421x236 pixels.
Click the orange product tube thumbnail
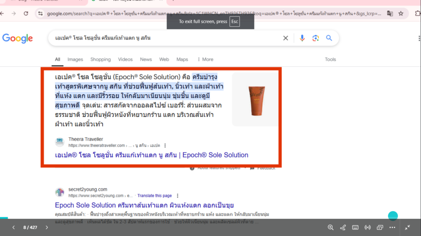(254, 100)
